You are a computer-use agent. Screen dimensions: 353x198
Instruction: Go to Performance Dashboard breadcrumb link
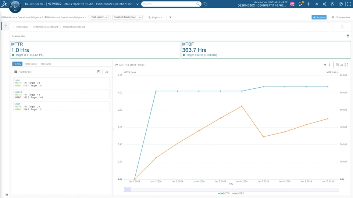pos(45,27)
